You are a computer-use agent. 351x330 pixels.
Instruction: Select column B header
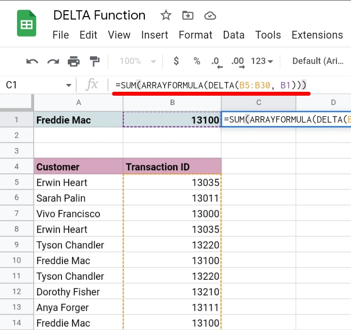pos(172,103)
